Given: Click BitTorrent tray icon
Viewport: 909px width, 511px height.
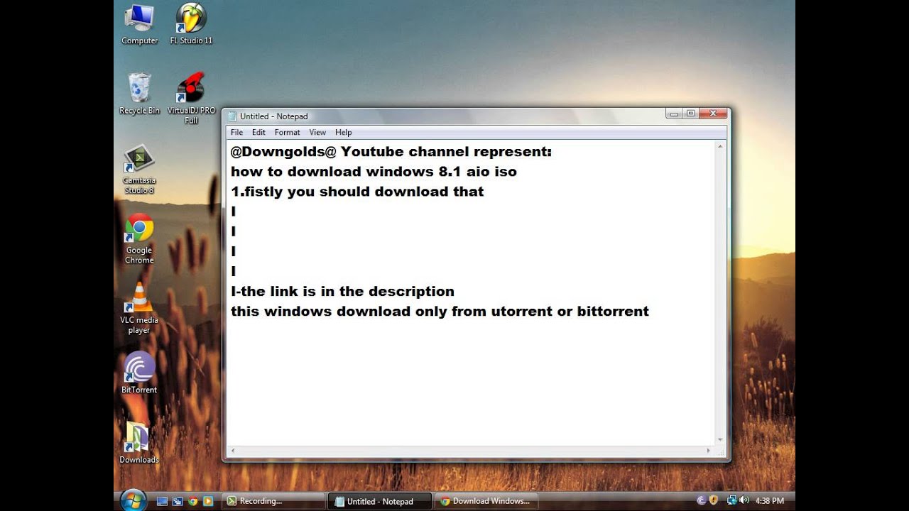Looking at the screenshot, I should (702, 500).
